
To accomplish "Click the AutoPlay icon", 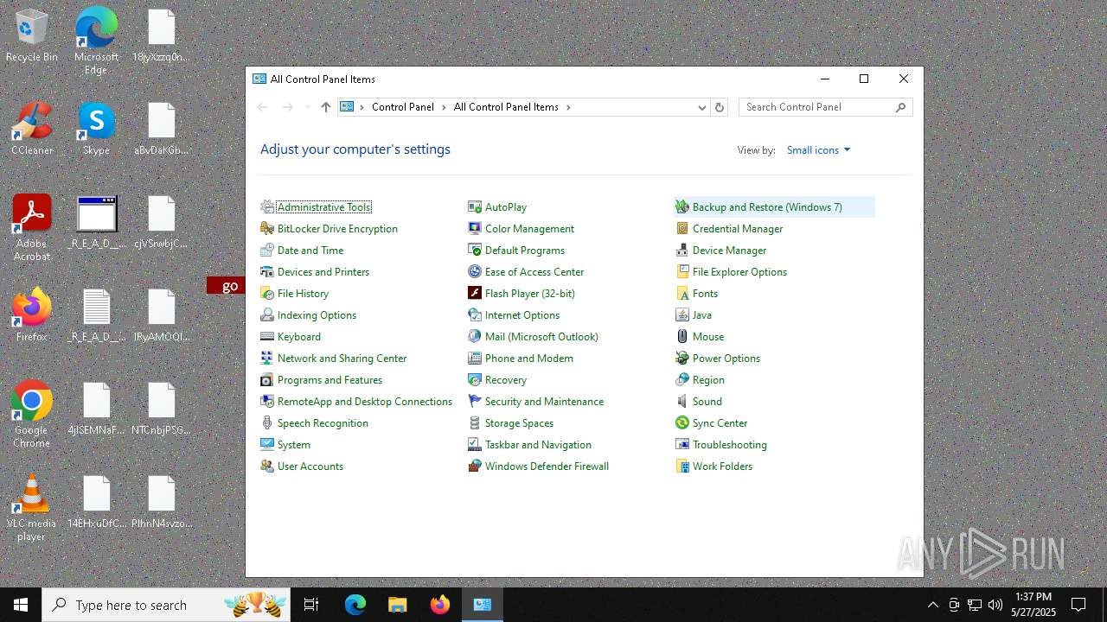I will click(475, 207).
